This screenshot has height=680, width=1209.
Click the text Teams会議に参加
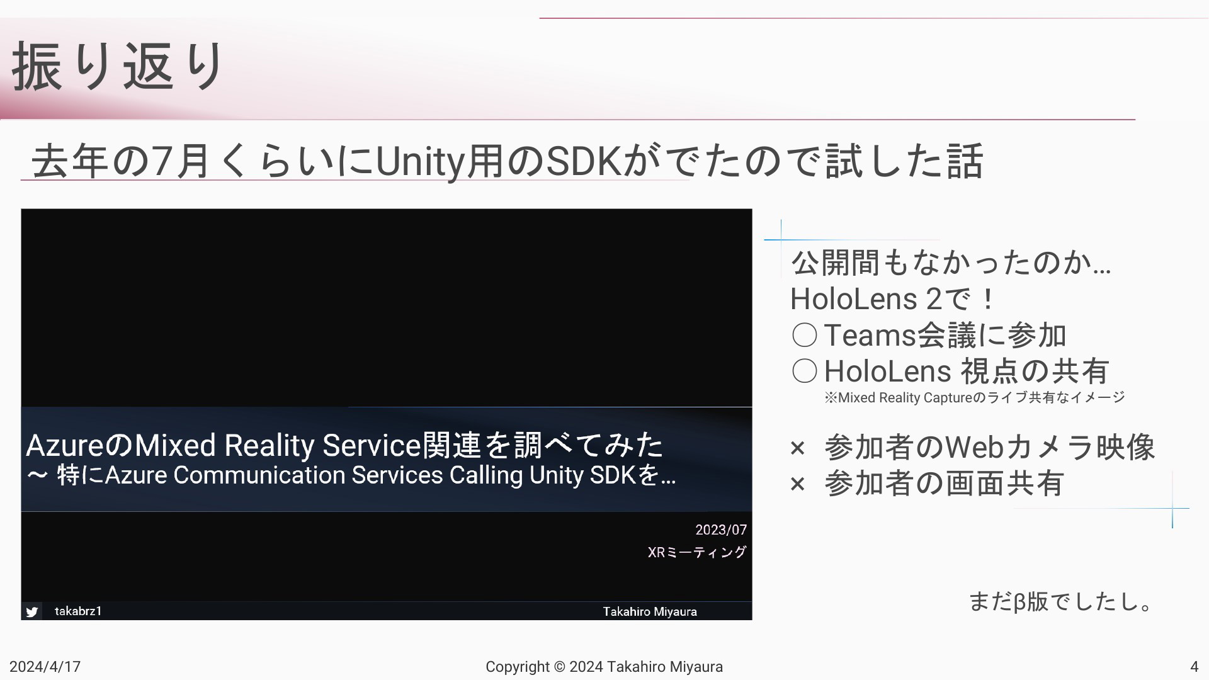945,335
